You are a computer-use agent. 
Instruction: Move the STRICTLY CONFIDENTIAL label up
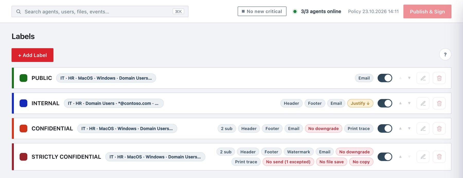coord(400,157)
